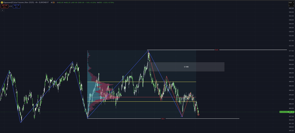Click the yellow rapeseed symbol logo icon
This screenshot has width=295, height=133.
point(2,2)
